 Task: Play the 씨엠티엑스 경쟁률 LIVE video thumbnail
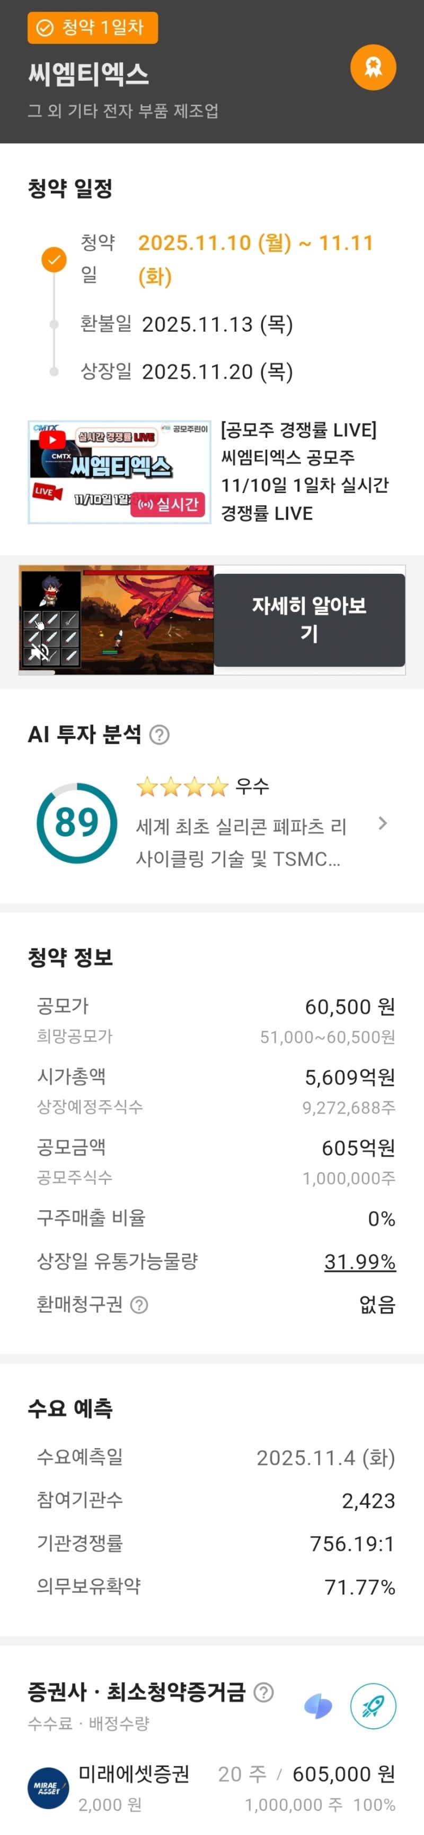[119, 471]
